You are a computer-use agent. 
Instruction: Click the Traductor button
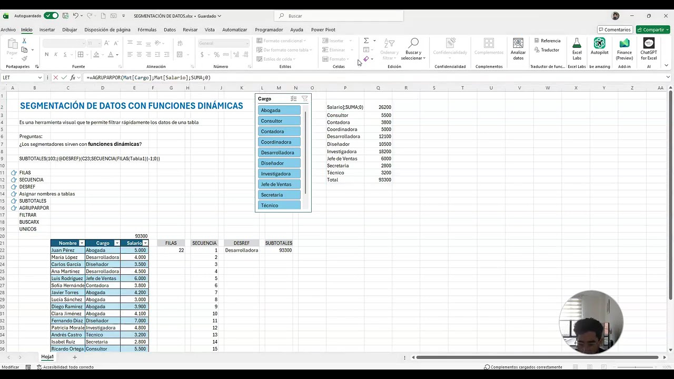pyautogui.click(x=547, y=50)
